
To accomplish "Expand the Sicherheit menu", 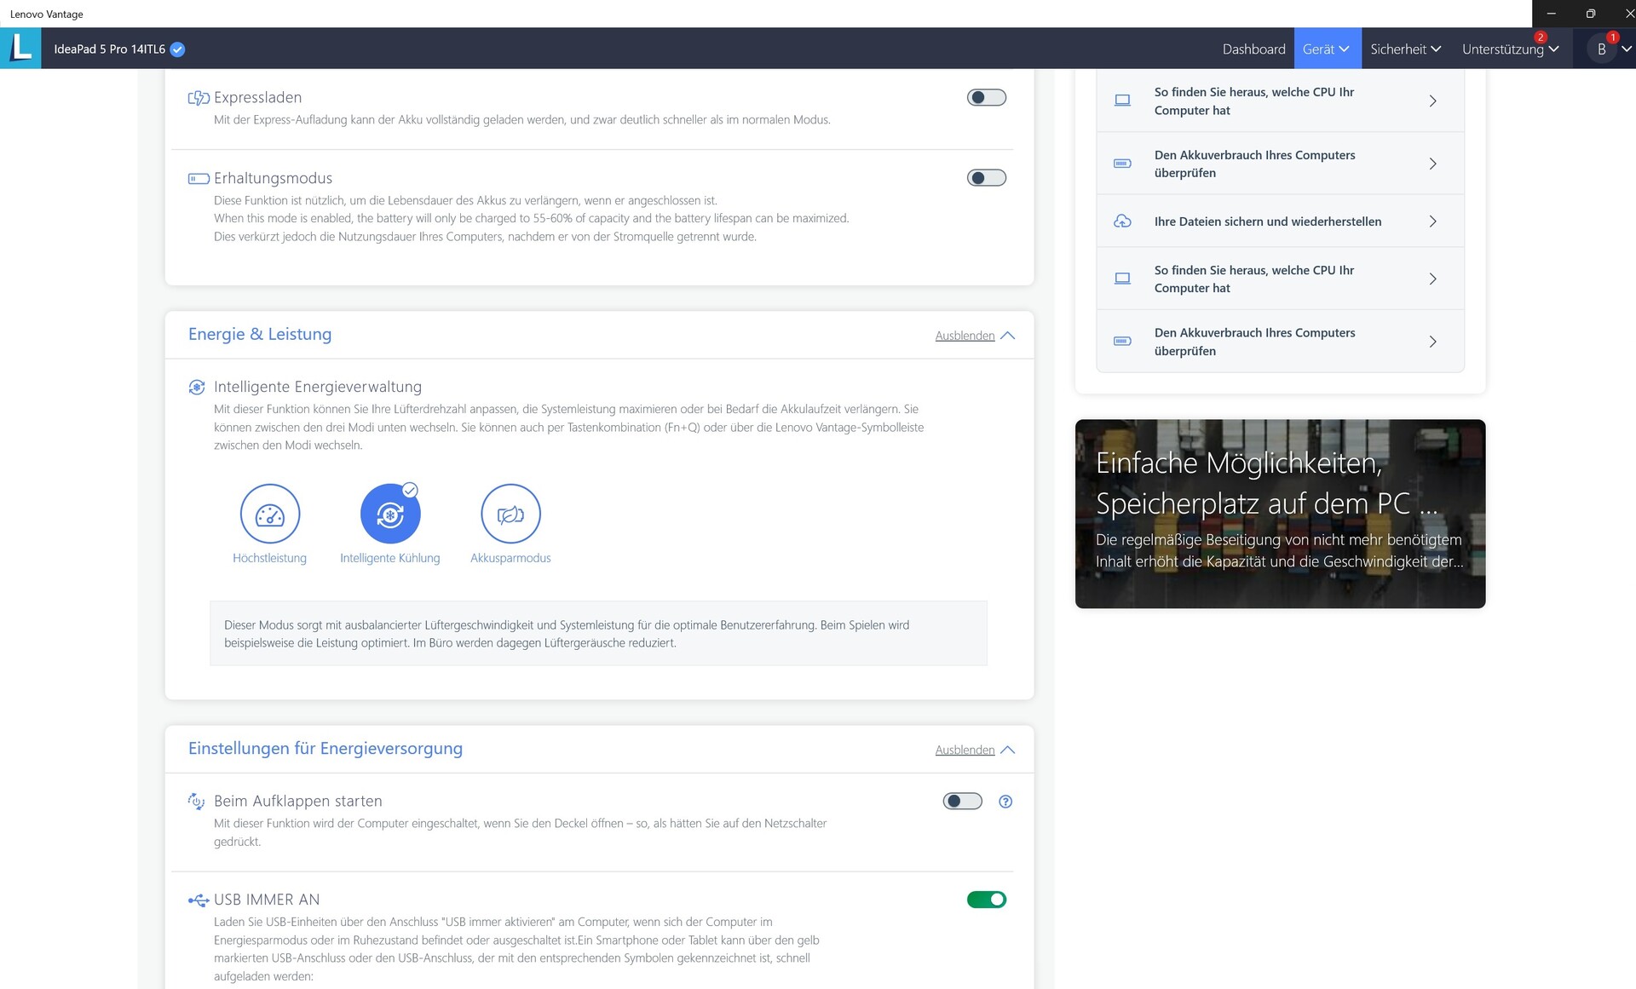I will [1405, 49].
